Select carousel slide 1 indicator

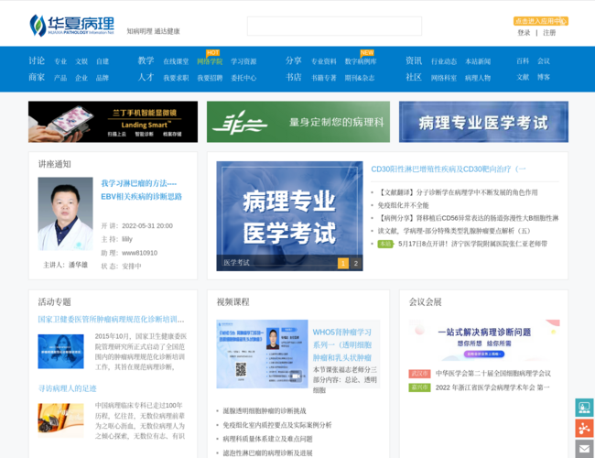tap(343, 264)
